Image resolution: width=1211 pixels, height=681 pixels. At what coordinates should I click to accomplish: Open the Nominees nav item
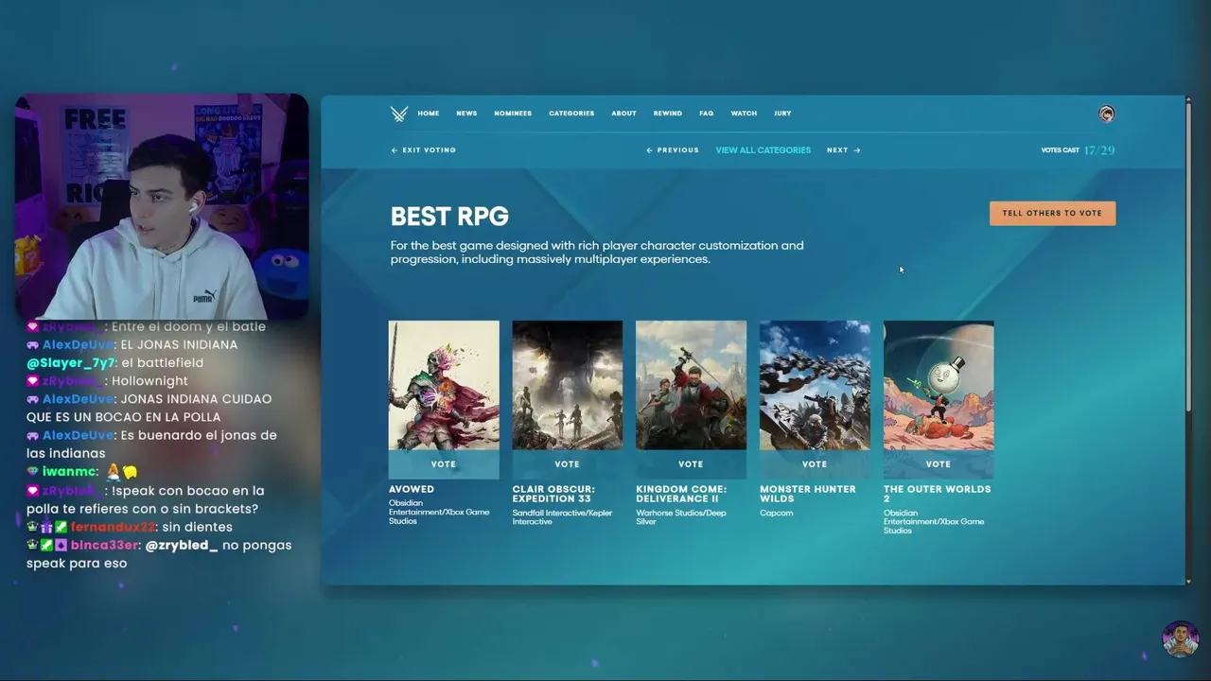pos(513,113)
